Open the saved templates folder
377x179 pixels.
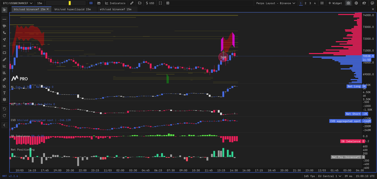point(140,3)
